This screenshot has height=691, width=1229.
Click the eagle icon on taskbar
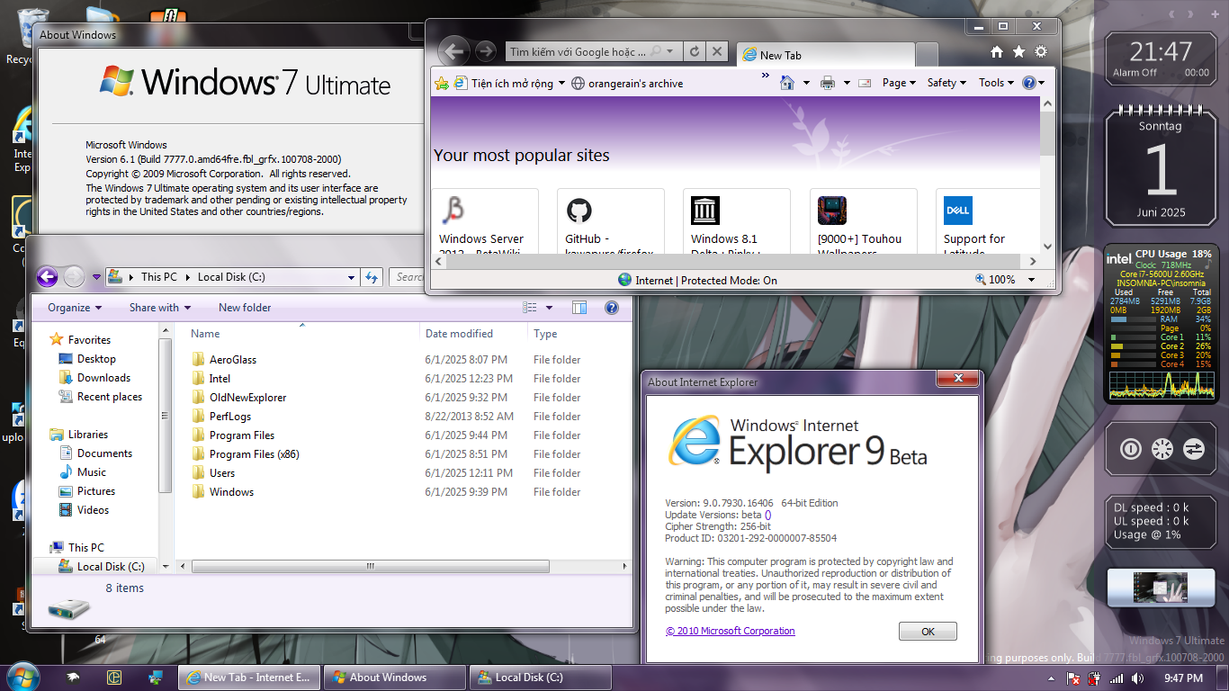[x=73, y=678]
